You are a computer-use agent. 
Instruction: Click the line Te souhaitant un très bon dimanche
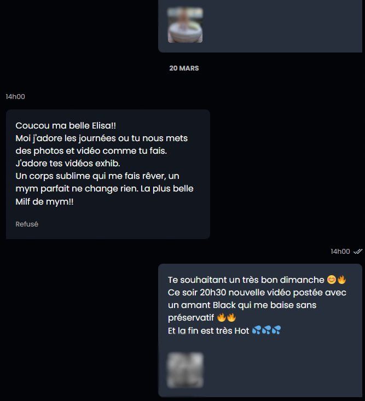tap(246, 280)
